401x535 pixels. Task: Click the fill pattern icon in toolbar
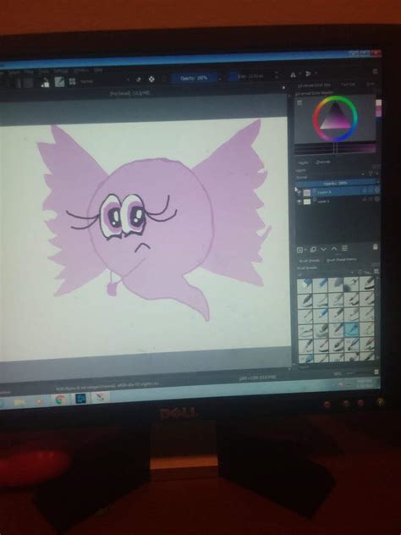(x=28, y=83)
